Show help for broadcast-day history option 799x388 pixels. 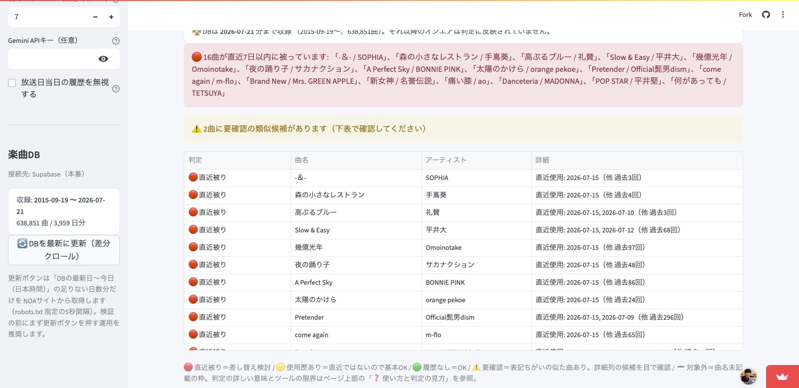[116, 89]
